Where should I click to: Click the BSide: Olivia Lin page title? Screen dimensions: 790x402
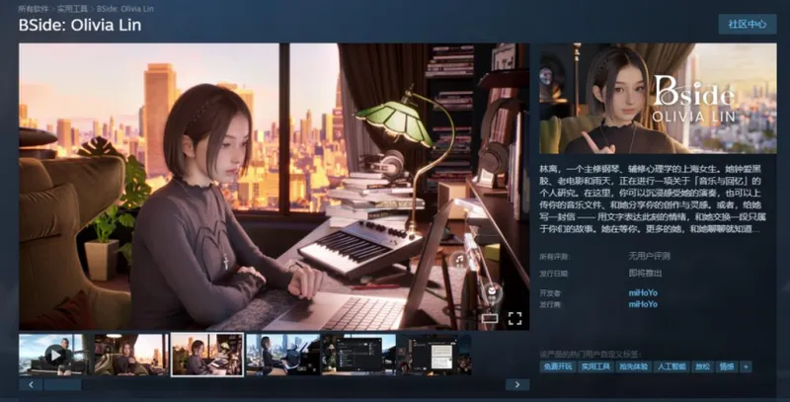tap(80, 26)
